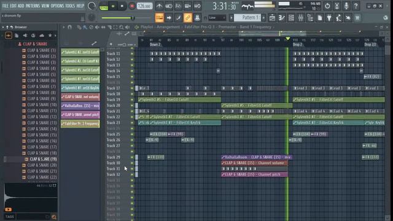Toggle Song/Pattern mode switch
The height and width of the screenshot is (221, 393).
pyautogui.click(x=104, y=6)
